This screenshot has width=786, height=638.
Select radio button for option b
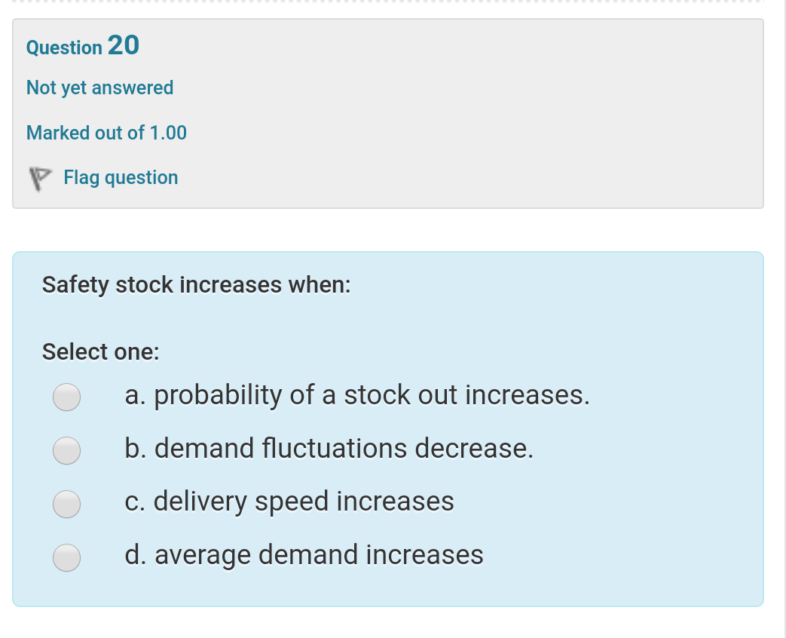[66, 450]
